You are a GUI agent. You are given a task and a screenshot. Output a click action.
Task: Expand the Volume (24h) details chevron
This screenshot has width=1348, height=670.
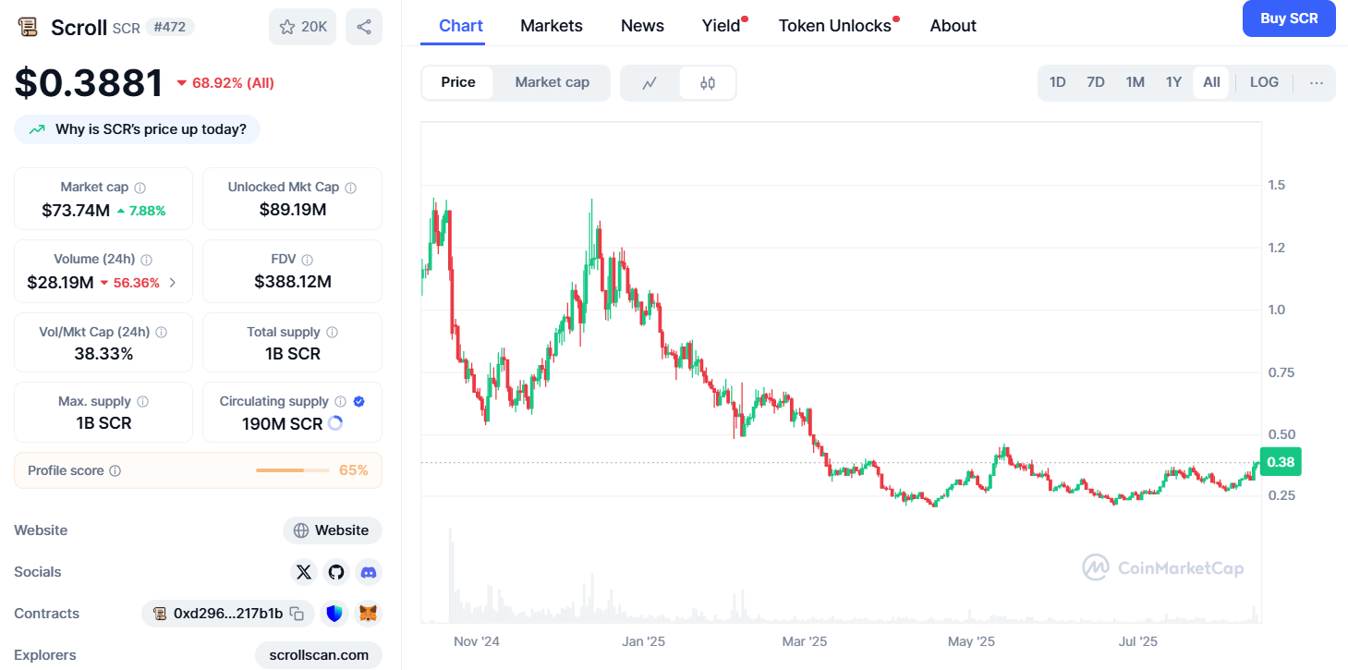coord(173,283)
